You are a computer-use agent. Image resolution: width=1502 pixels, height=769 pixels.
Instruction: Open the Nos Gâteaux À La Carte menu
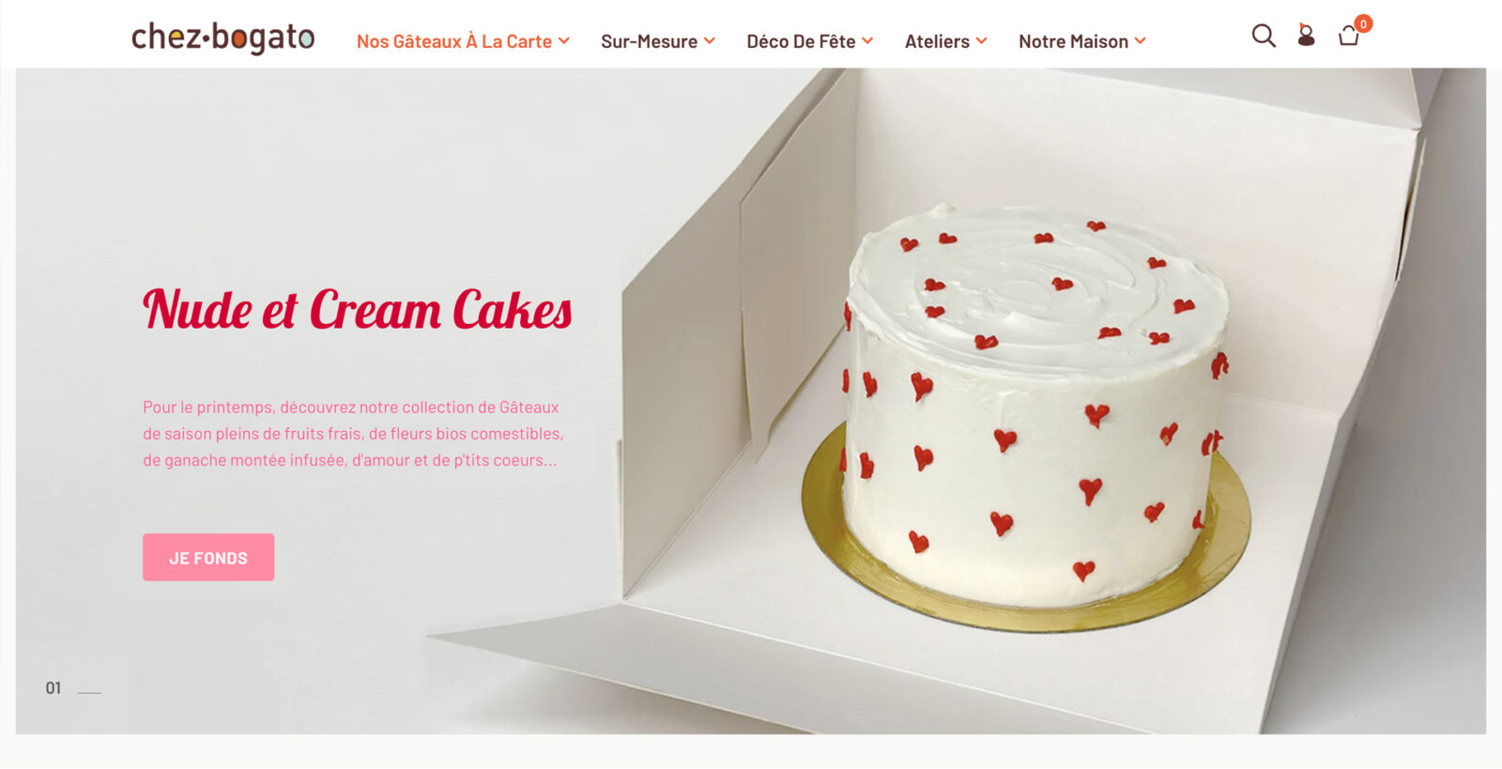[x=454, y=41]
